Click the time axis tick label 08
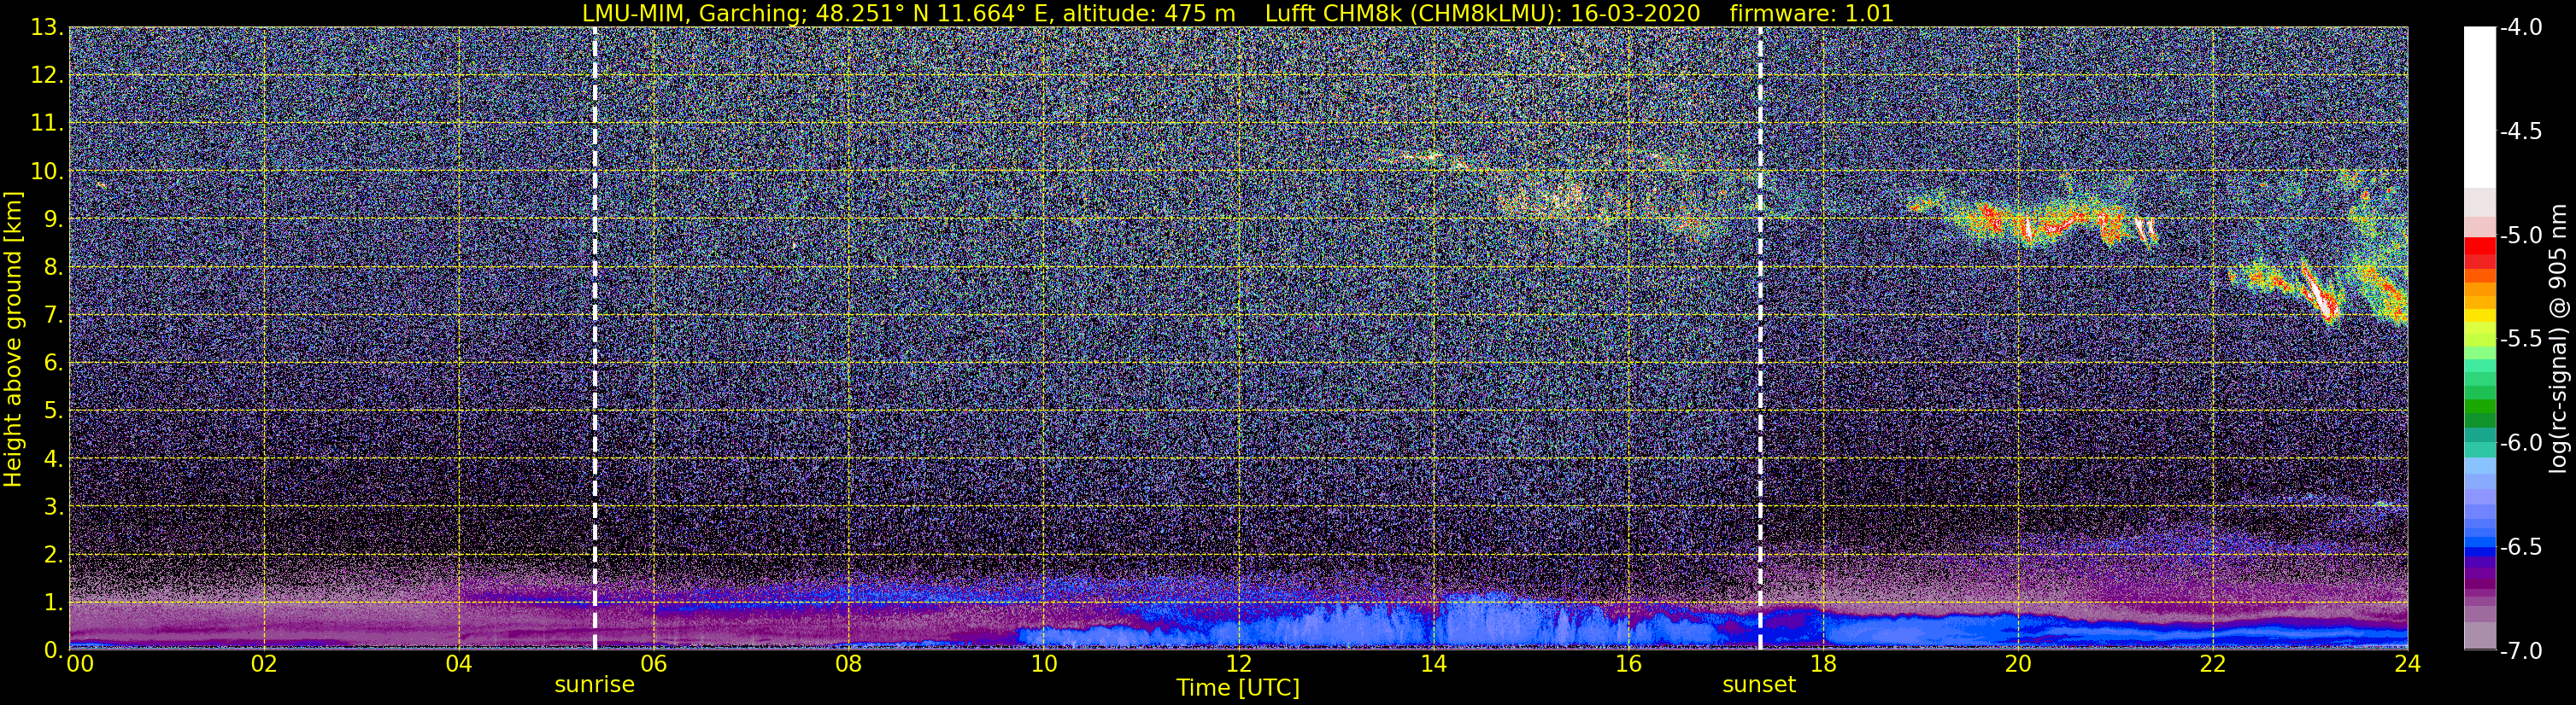 tap(848, 665)
